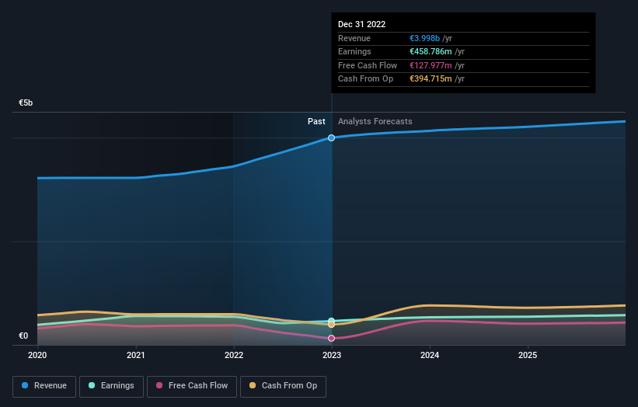Toggle the Free Cash Flow legend button
638x407 pixels.
pos(192,386)
